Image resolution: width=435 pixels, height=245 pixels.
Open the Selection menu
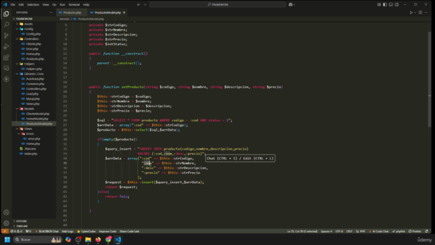33,5
